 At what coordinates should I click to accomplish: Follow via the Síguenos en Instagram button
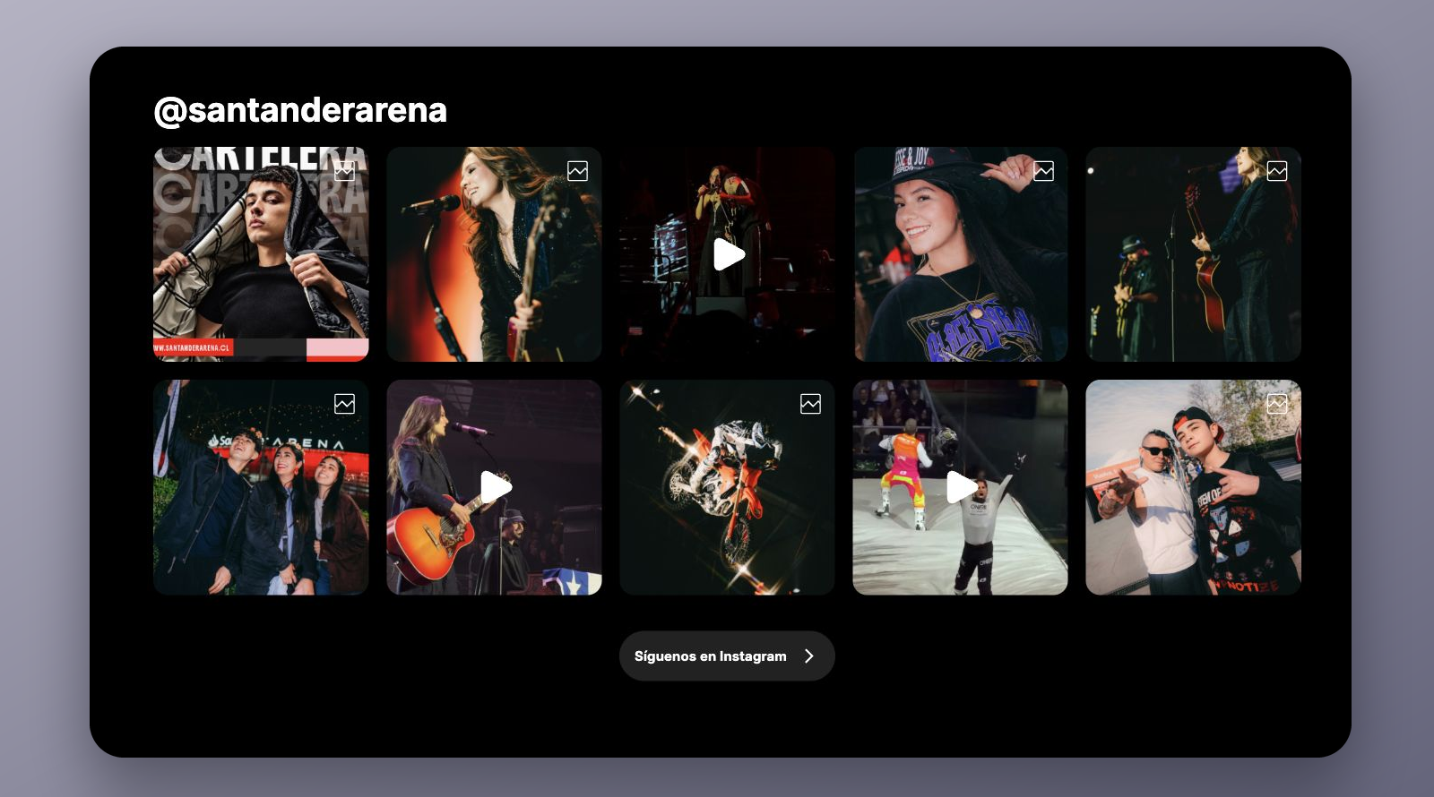[727, 656]
